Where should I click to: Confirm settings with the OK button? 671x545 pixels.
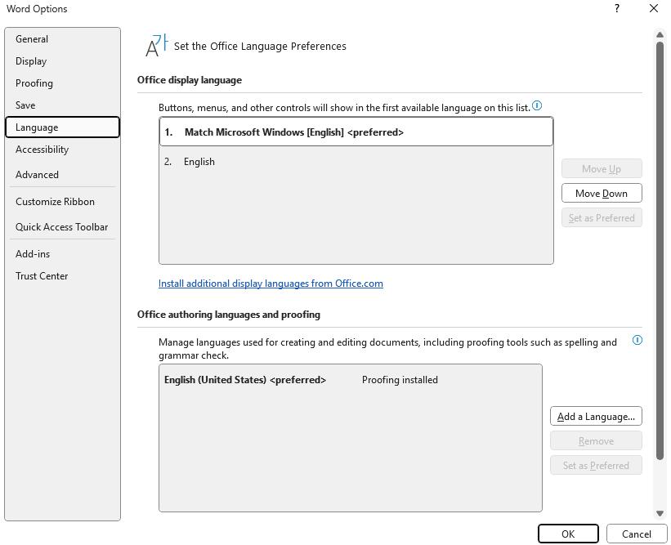click(x=568, y=534)
